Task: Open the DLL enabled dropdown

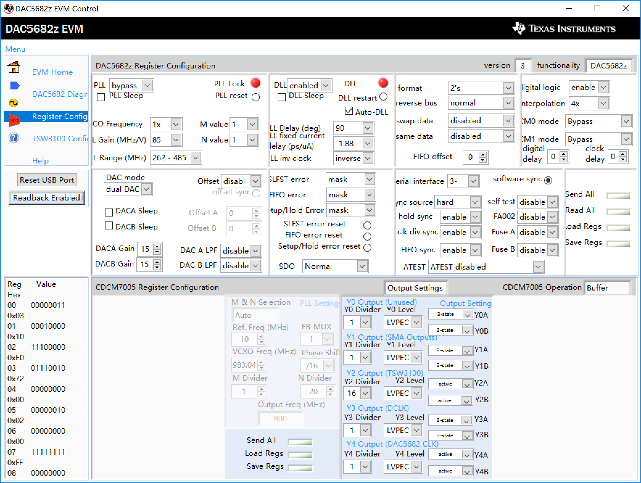Action: (309, 85)
